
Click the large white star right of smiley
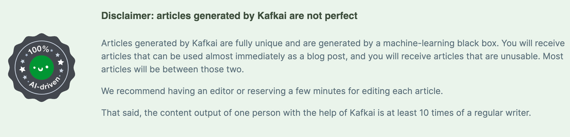point(61,62)
